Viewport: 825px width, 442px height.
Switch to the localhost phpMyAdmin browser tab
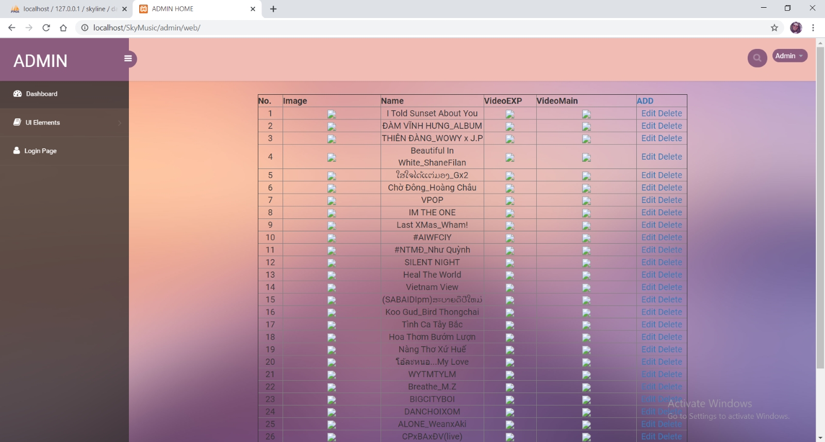[69, 9]
